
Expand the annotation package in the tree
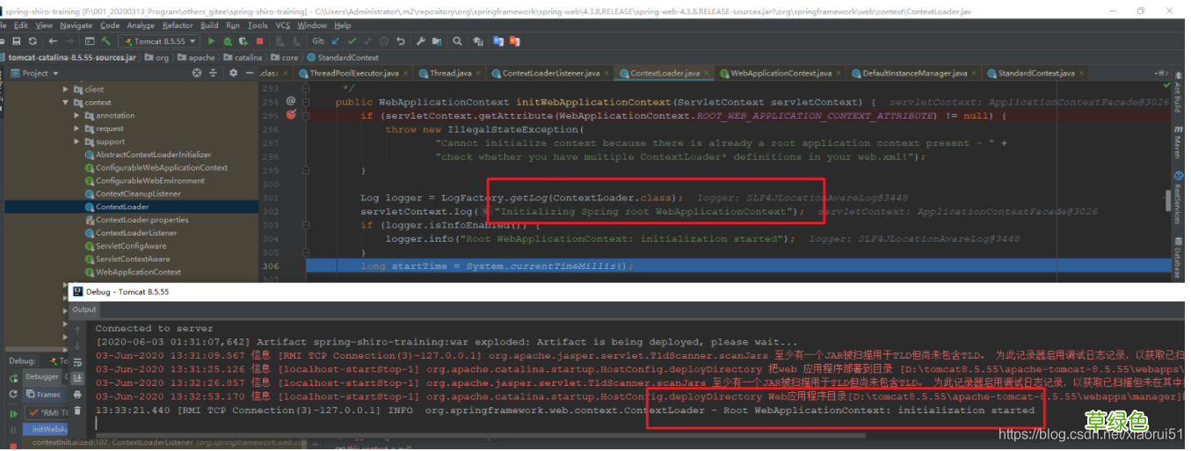pos(77,115)
